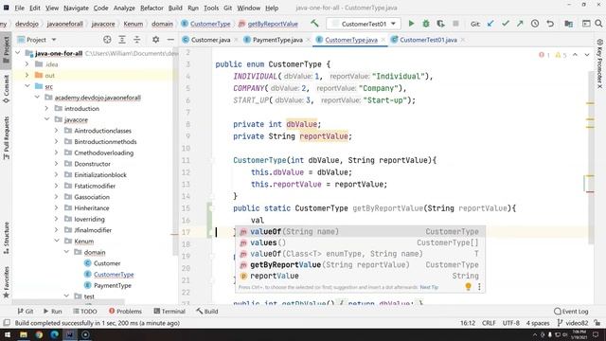Collapse the Kenum package
The width and height of the screenshot is (606, 341).
pyautogui.click(x=57, y=241)
